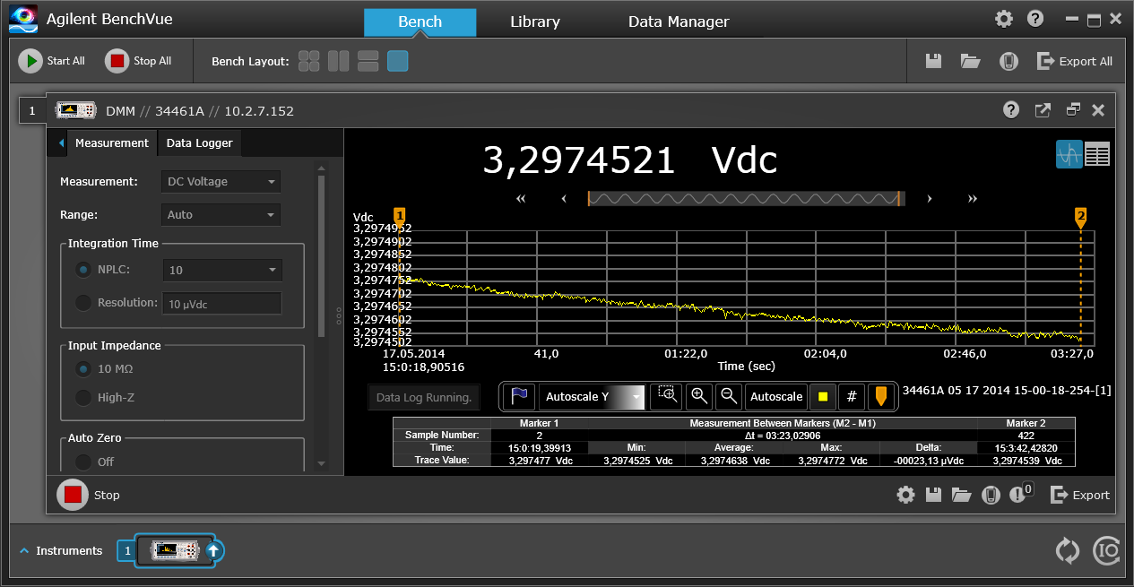
Task: Jump to the start of the trace («)
Action: [521, 199]
